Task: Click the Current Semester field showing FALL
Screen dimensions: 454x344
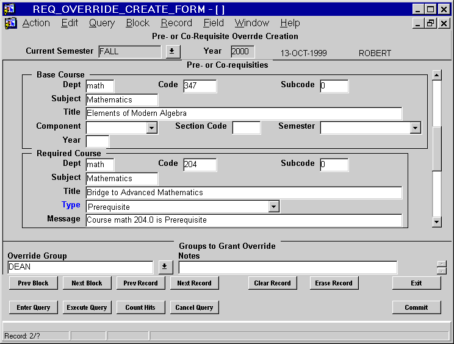Action: point(130,52)
